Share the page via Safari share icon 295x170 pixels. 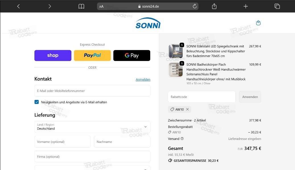[x=214, y=6]
